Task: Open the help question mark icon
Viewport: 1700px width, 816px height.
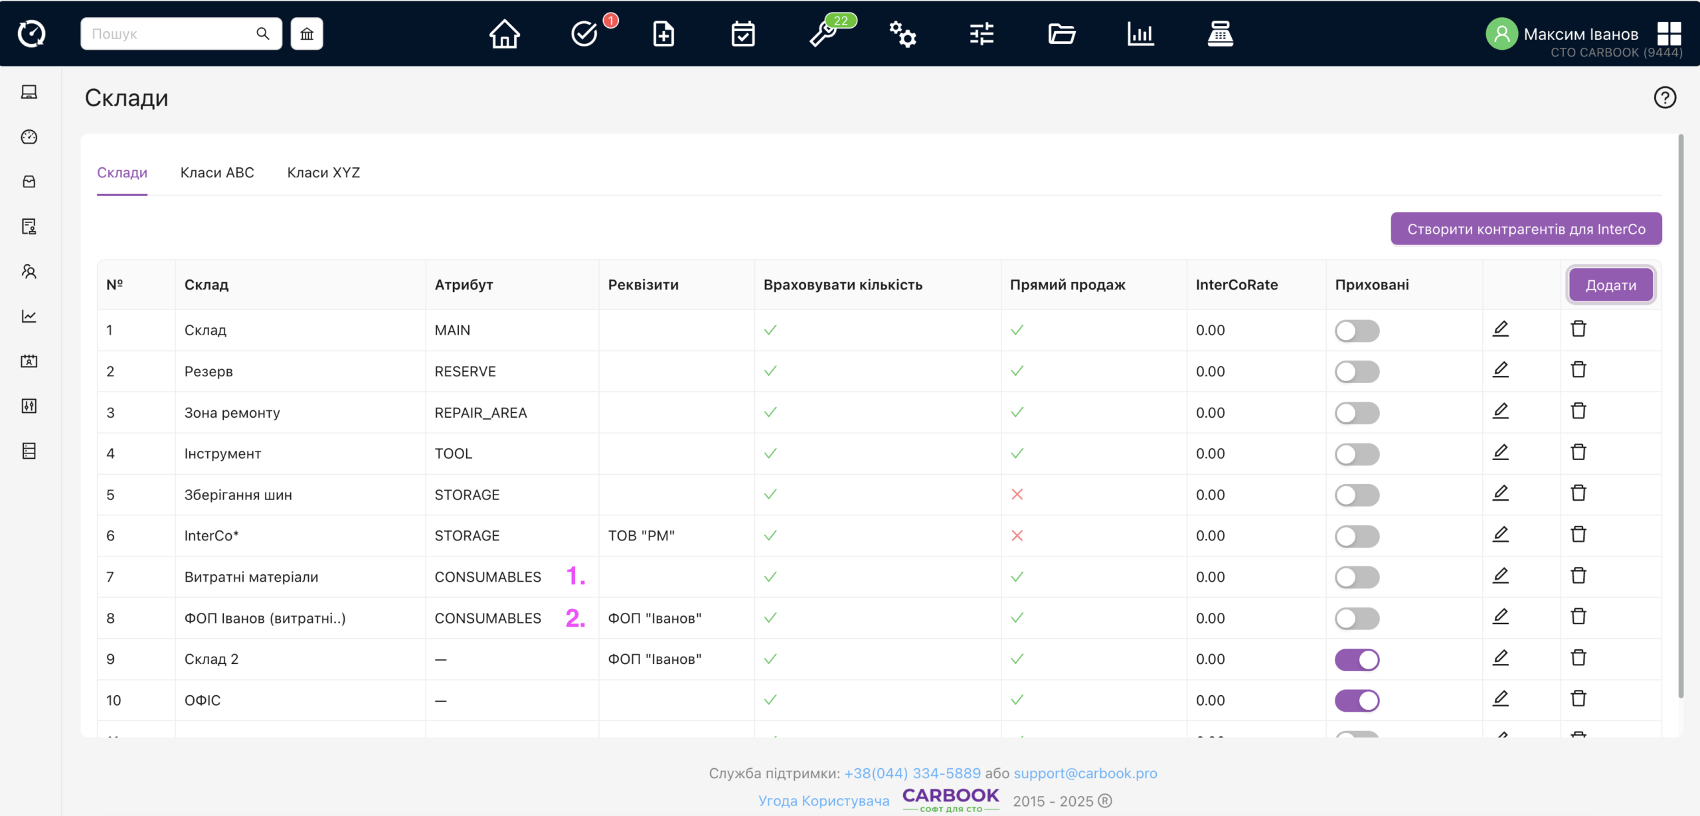Action: (1664, 98)
